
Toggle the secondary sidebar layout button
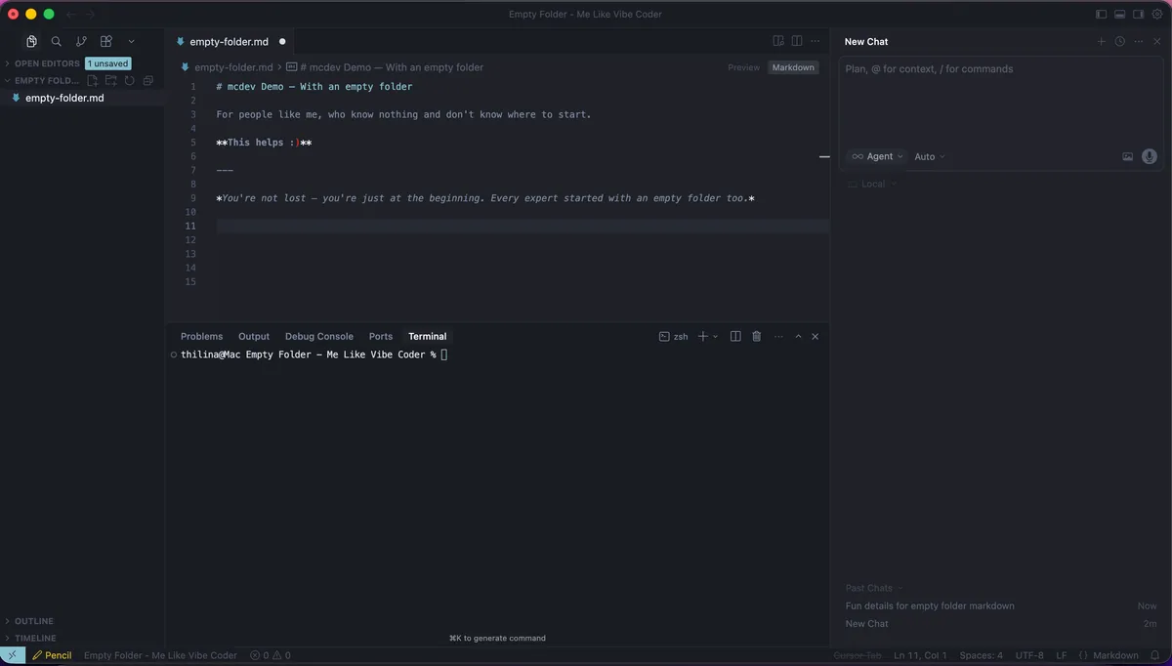1139,14
